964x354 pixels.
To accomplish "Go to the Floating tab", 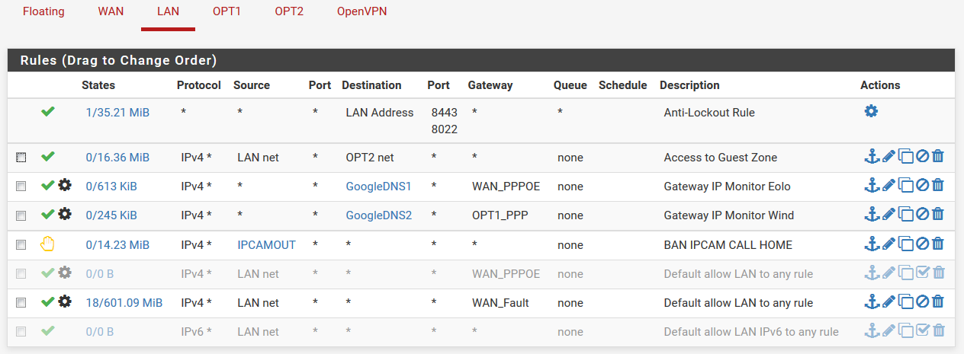I will click(43, 12).
